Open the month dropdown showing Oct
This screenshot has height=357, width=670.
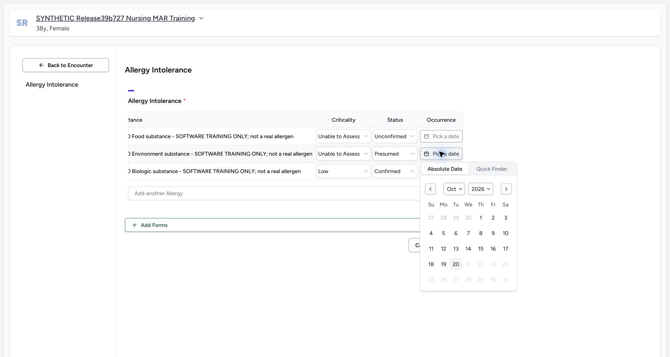tap(454, 189)
